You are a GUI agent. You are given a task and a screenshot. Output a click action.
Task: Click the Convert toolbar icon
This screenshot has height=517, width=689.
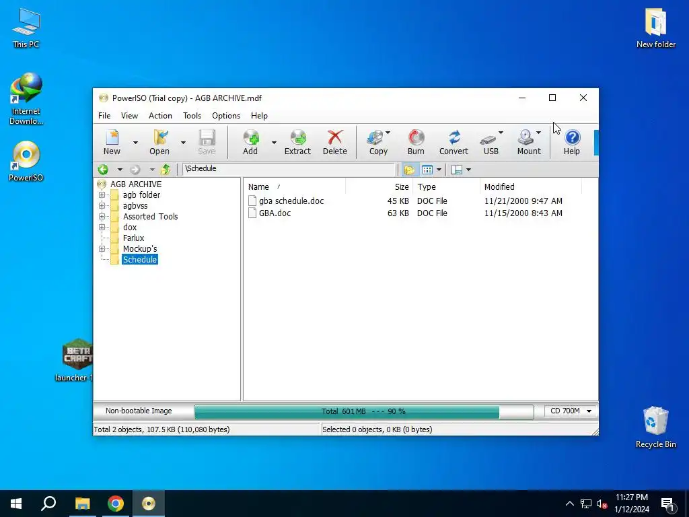(x=454, y=142)
